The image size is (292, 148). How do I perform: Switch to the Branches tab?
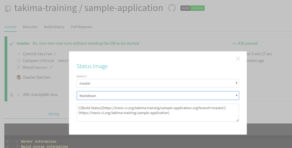point(30,27)
